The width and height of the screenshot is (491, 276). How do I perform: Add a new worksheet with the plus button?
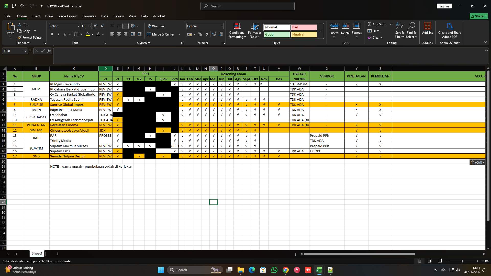pos(57,254)
